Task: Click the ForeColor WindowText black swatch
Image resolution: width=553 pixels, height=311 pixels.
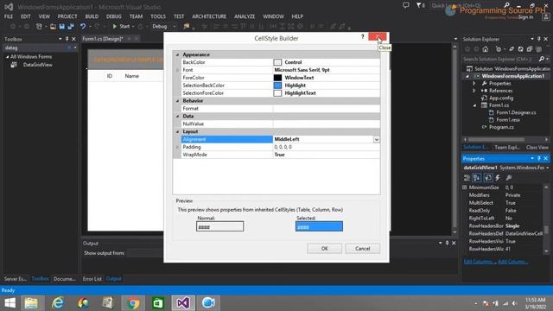Action: 277,78
